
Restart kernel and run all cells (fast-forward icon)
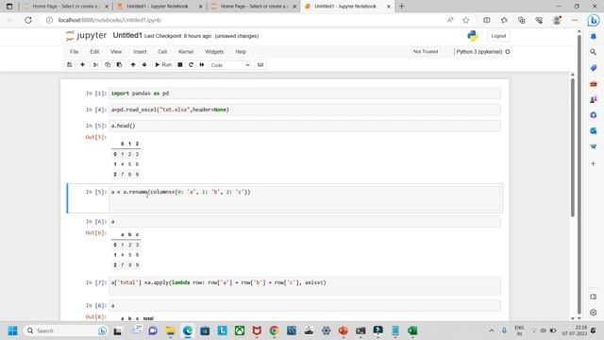pyautogui.click(x=202, y=65)
